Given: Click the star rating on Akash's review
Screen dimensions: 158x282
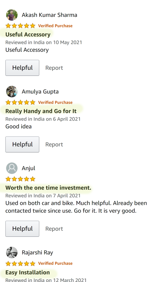Looking at the screenshot, I should [x=20, y=26].
